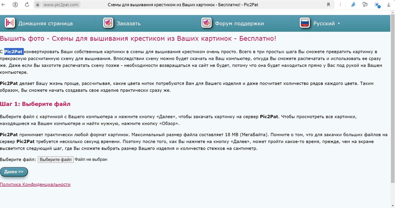Click the page vertical scrollbar
395x208 pixels.
[x=393, y=99]
